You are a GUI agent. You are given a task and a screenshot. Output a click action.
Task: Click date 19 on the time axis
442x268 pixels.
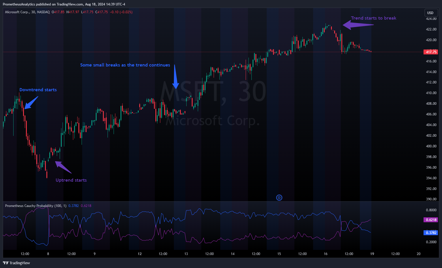(x=372, y=254)
